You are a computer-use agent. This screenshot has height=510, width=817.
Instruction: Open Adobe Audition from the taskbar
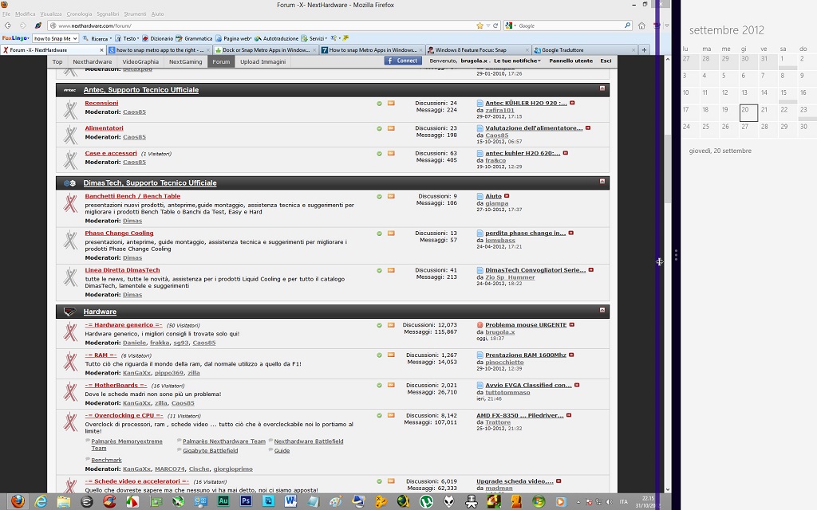(223, 502)
